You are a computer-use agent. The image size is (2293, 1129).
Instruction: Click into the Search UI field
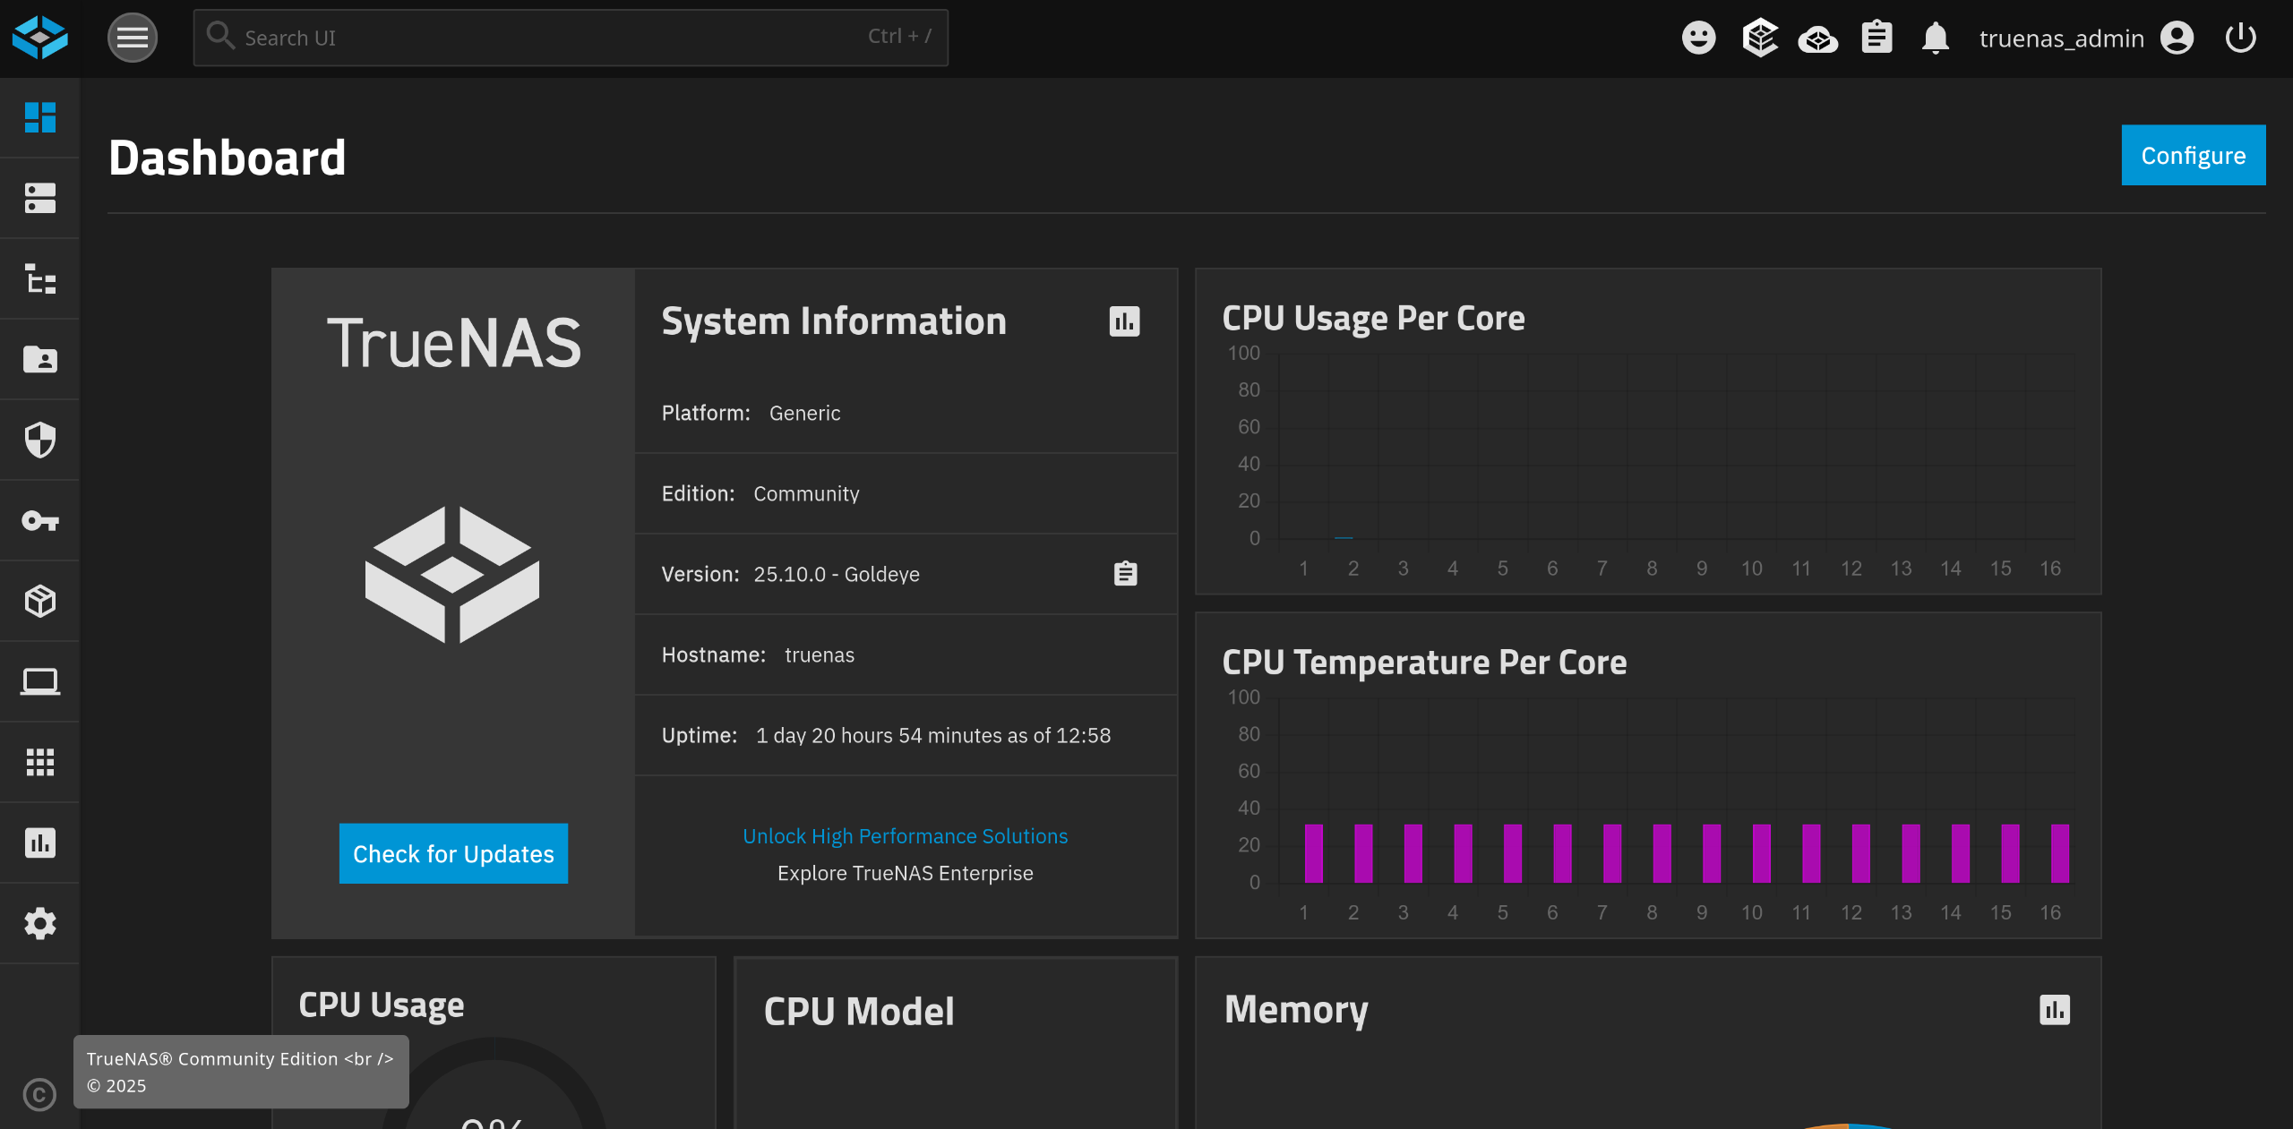point(555,38)
